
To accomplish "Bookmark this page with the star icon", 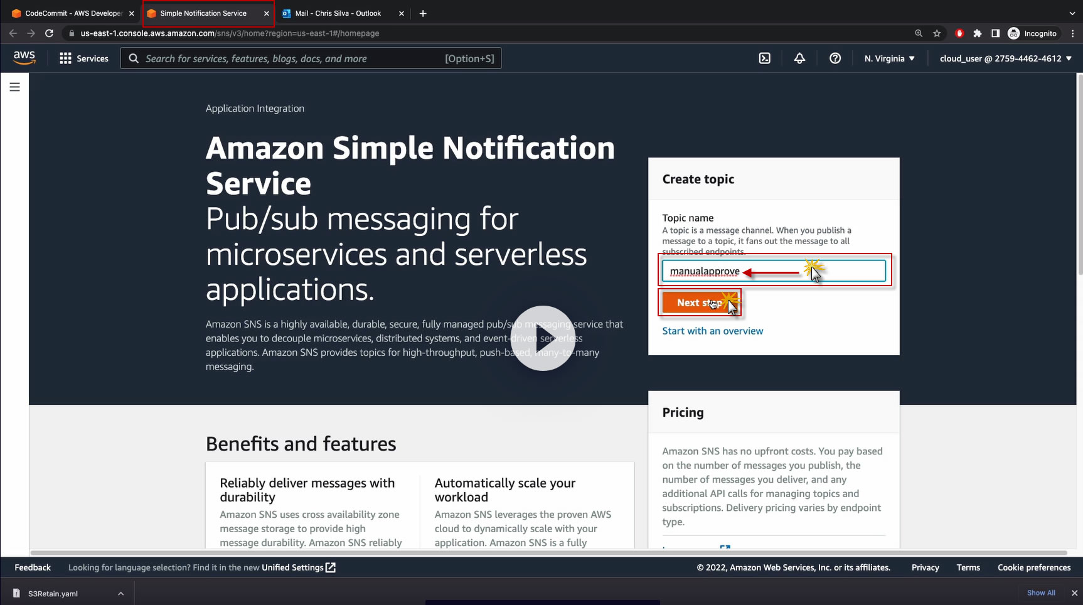I will (x=937, y=33).
